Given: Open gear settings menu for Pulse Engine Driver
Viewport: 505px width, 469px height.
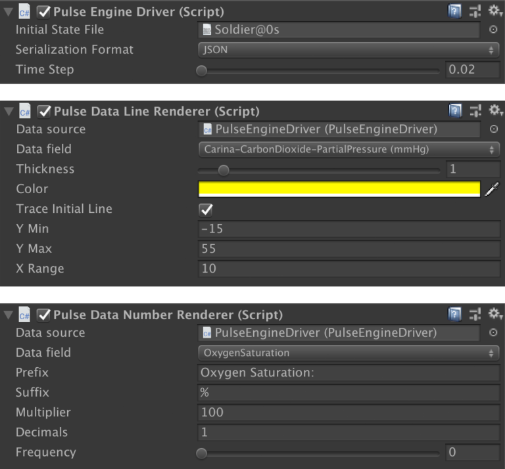Looking at the screenshot, I should point(495,11).
